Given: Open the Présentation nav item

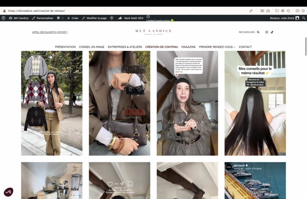Looking at the screenshot, I should tap(65, 47).
